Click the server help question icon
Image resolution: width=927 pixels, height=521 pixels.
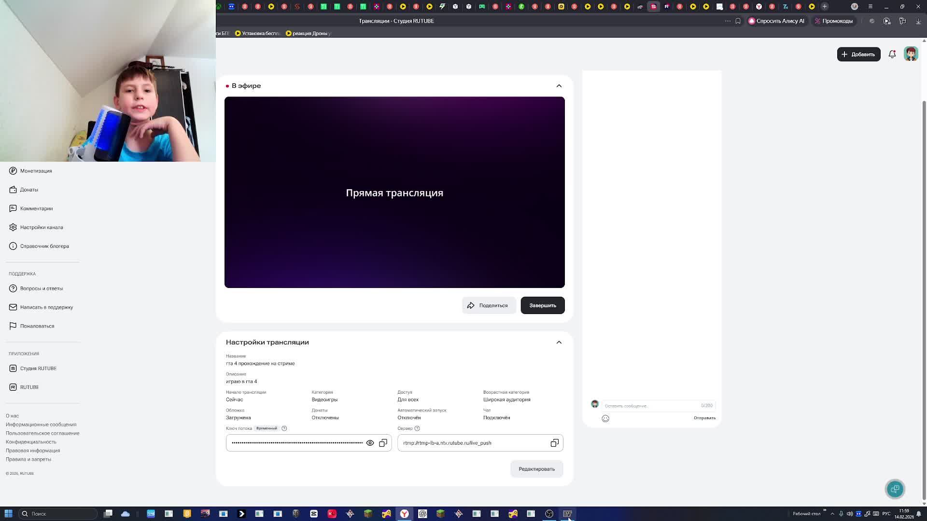click(417, 428)
